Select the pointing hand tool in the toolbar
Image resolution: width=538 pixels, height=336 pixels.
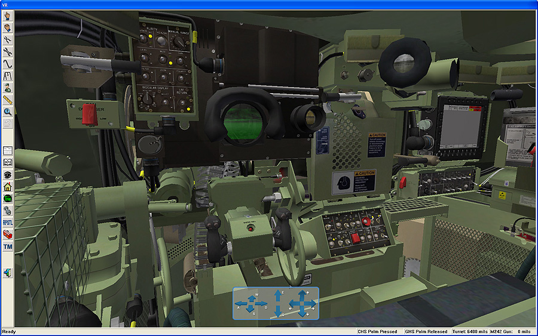pos(8,15)
